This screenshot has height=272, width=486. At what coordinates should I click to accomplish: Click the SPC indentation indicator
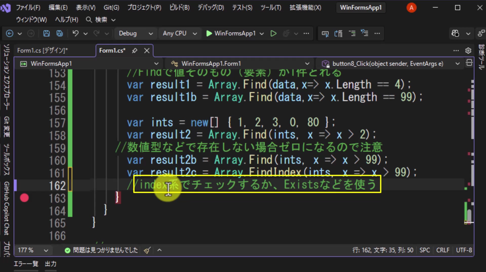(x=424, y=250)
